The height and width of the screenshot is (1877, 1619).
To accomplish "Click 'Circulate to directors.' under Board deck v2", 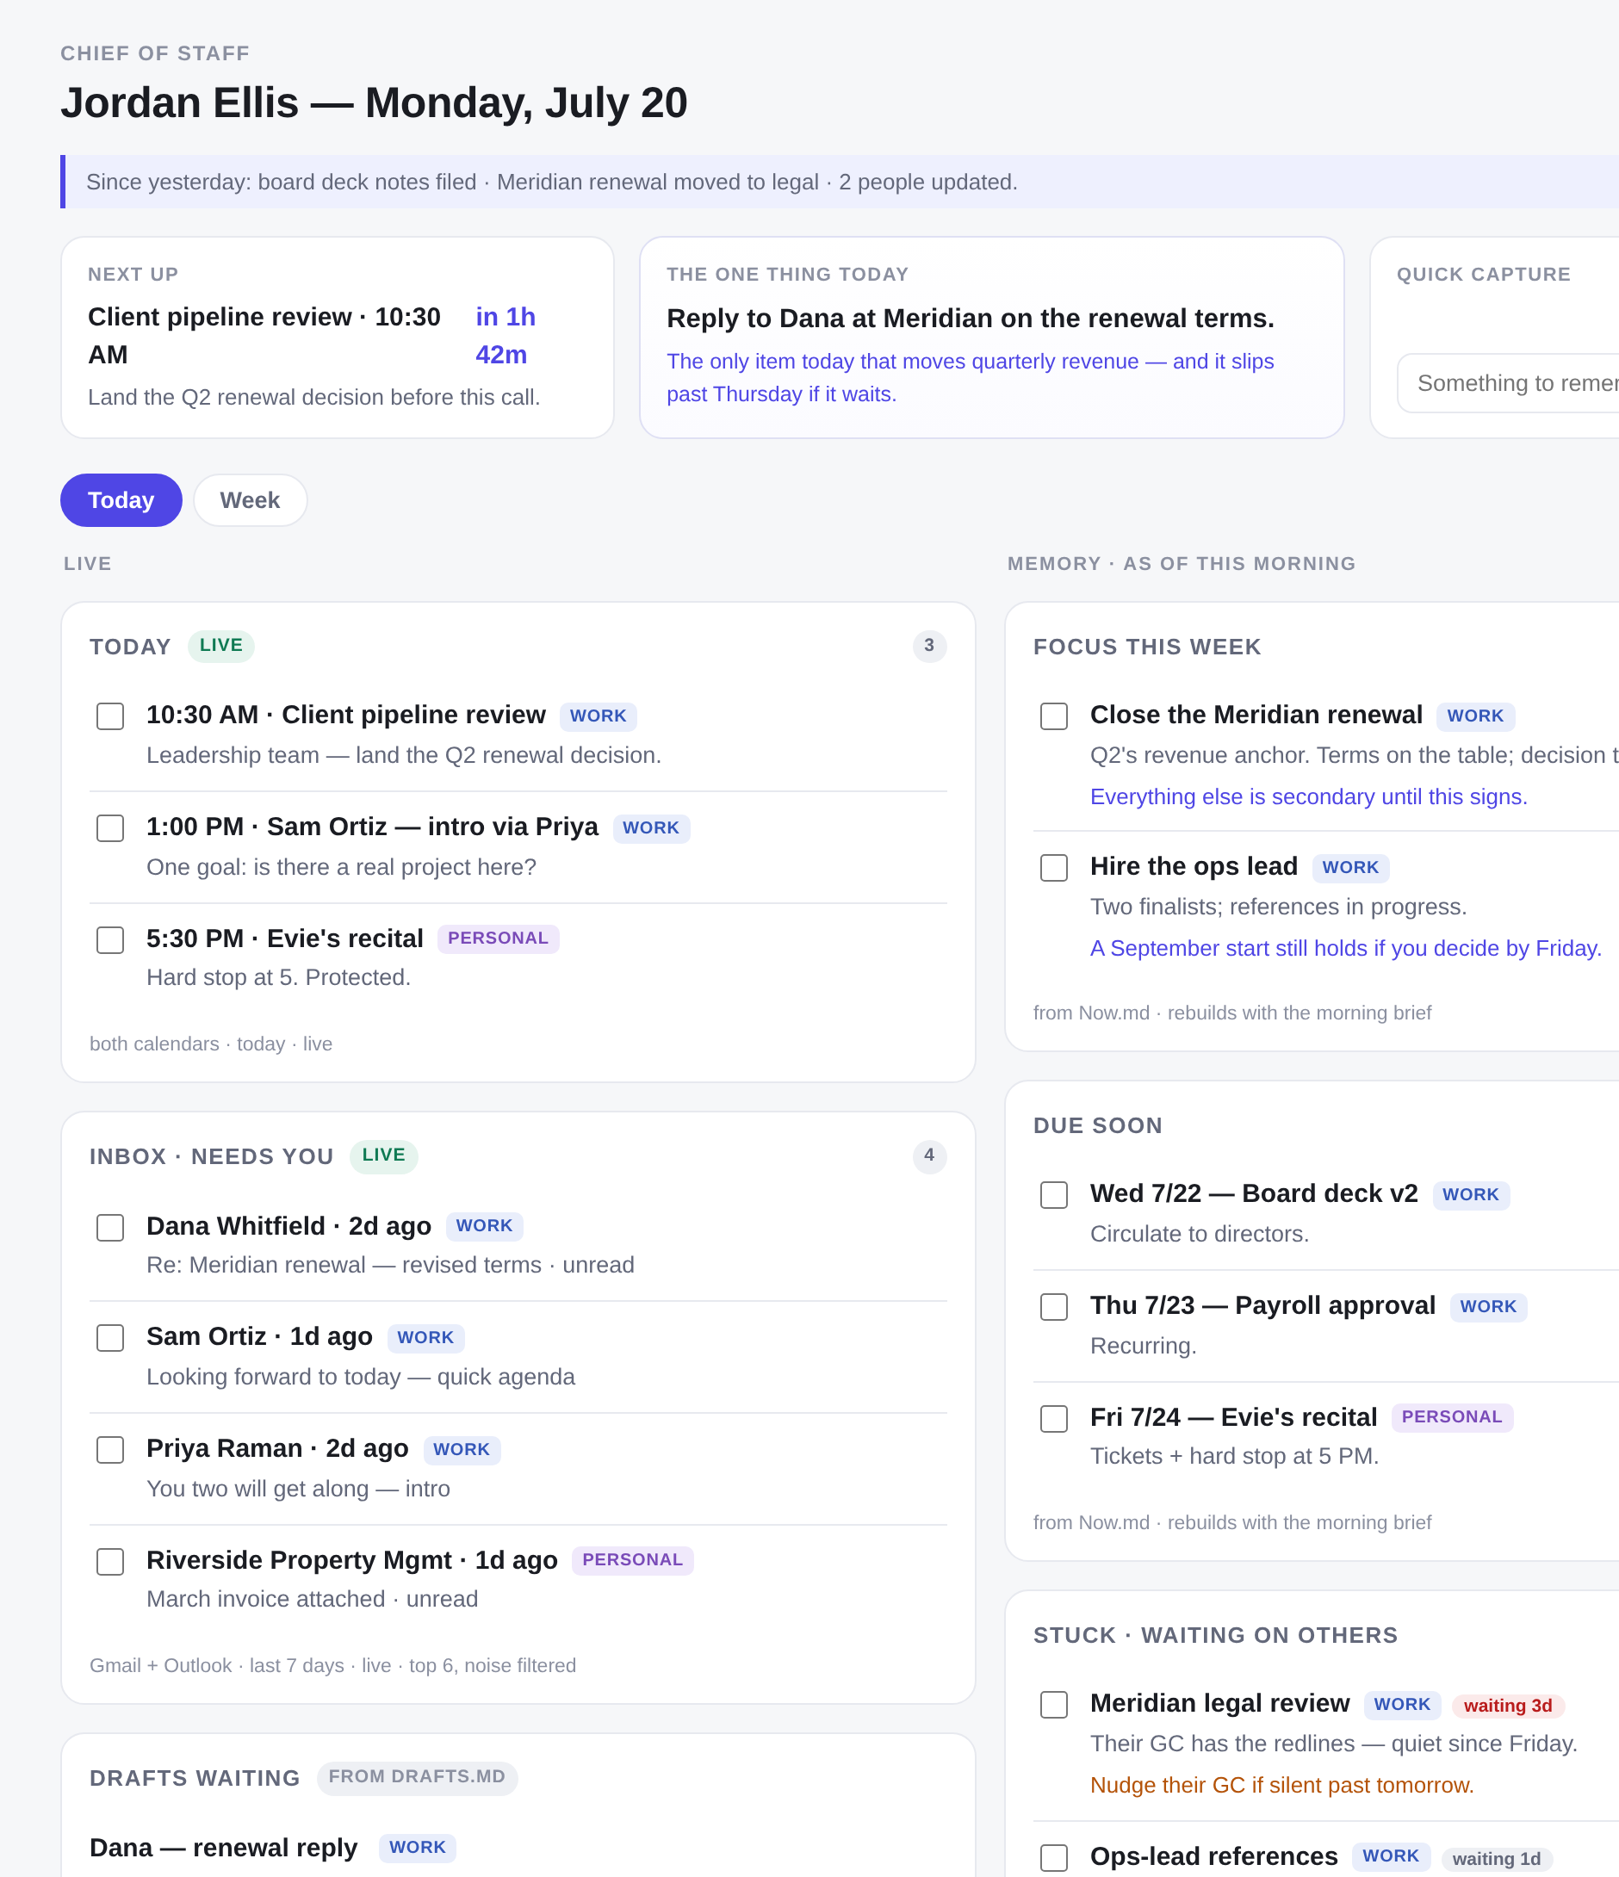I will pyautogui.click(x=1199, y=1235).
